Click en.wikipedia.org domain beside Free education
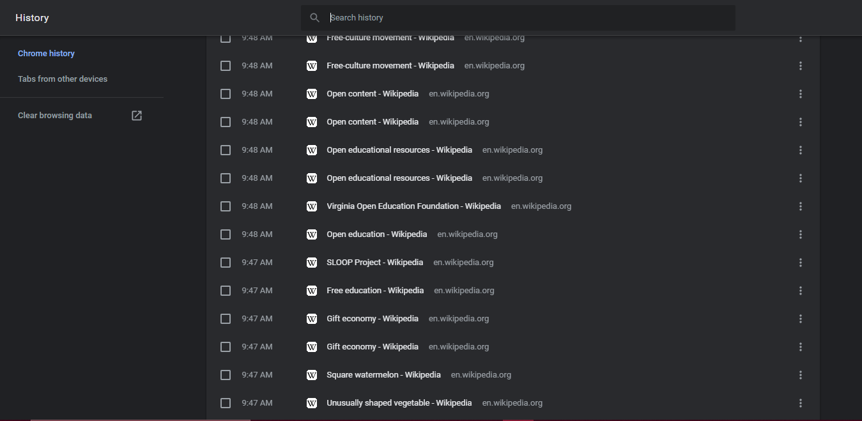Screen dimensions: 862x421 [x=464, y=291]
